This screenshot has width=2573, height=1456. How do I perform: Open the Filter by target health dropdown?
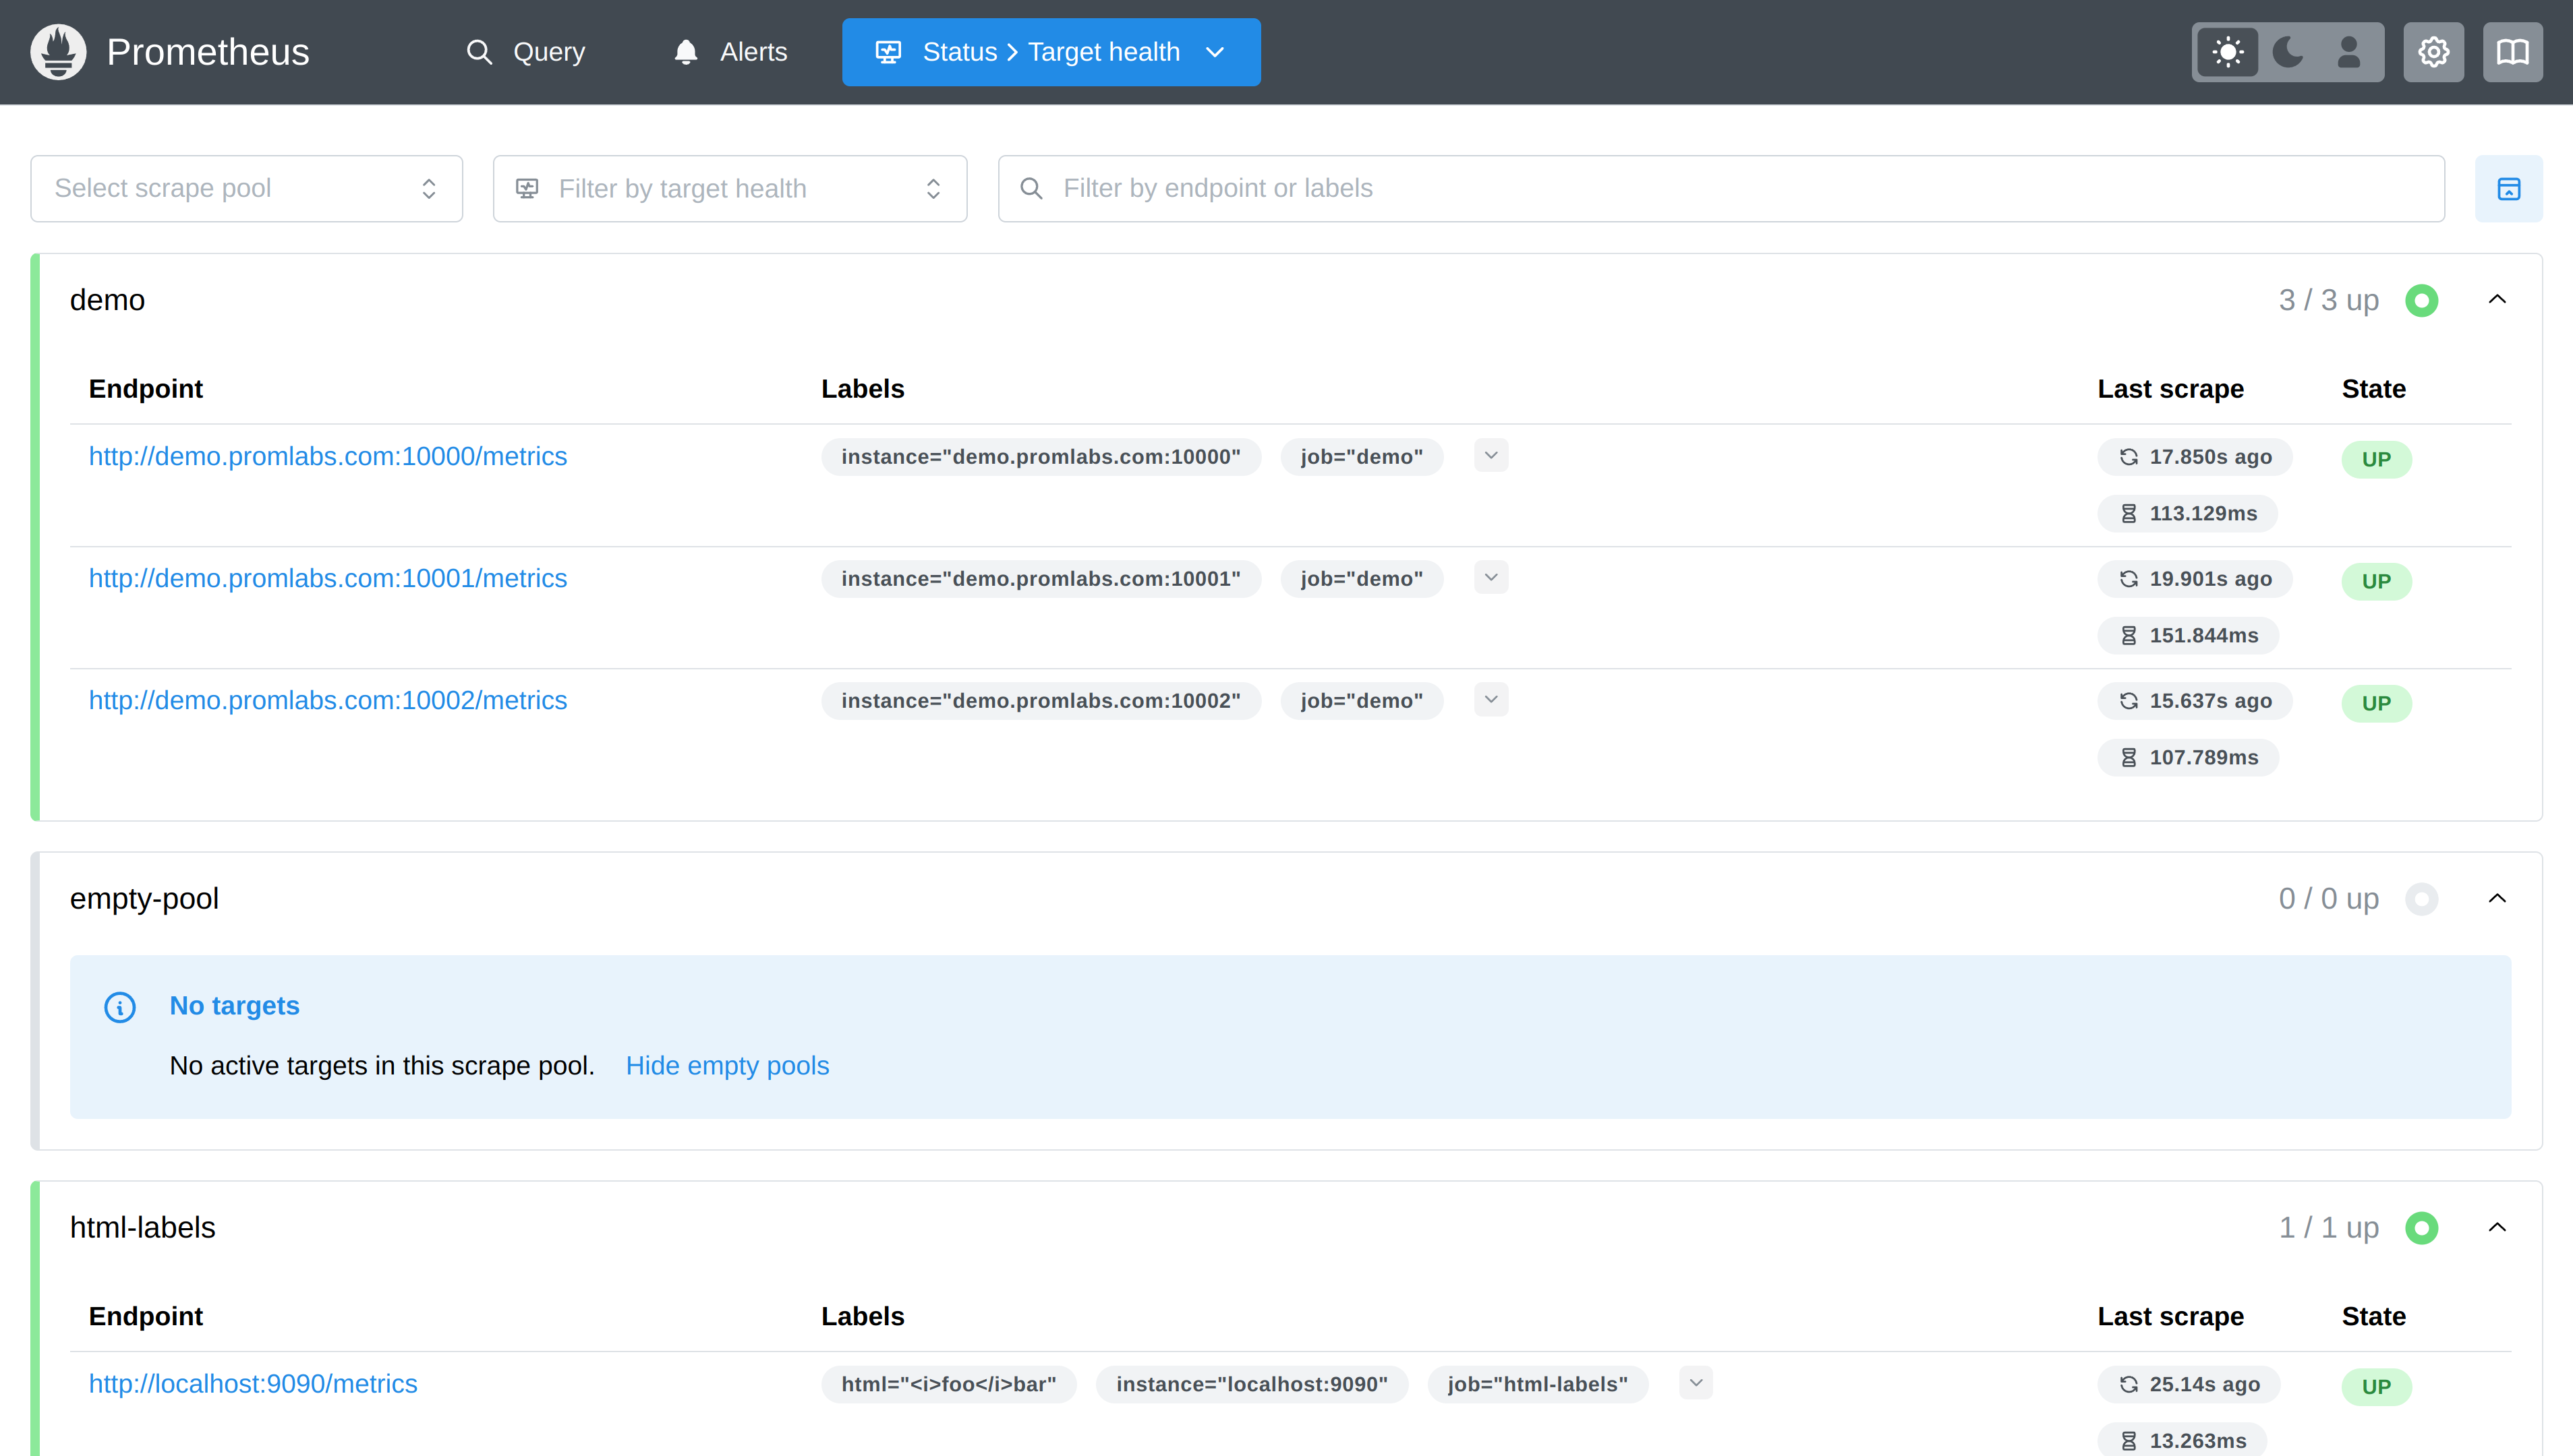[730, 189]
